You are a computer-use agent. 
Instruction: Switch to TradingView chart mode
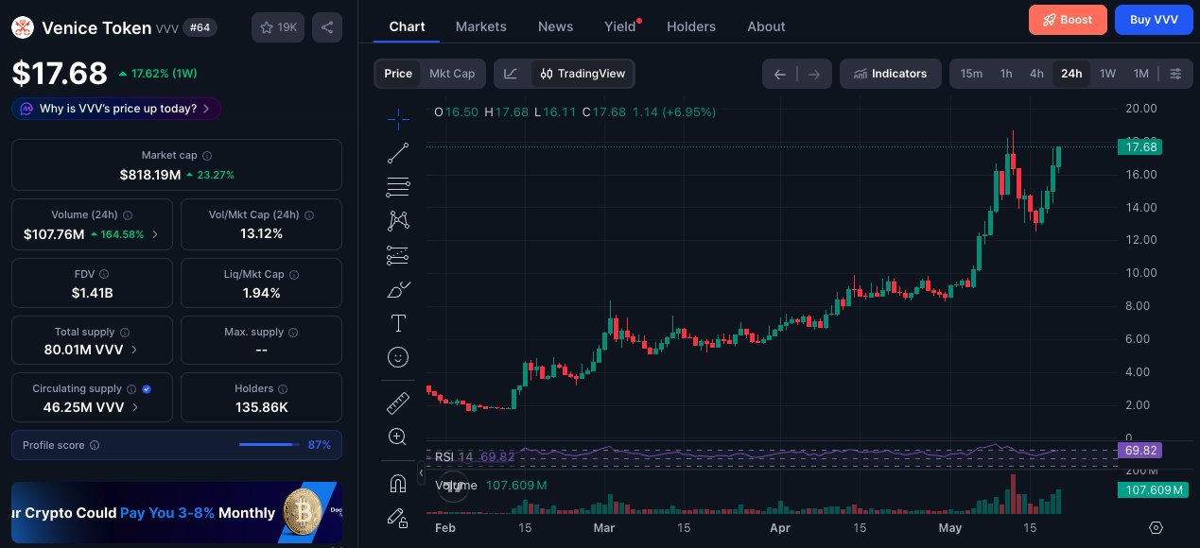pos(583,74)
